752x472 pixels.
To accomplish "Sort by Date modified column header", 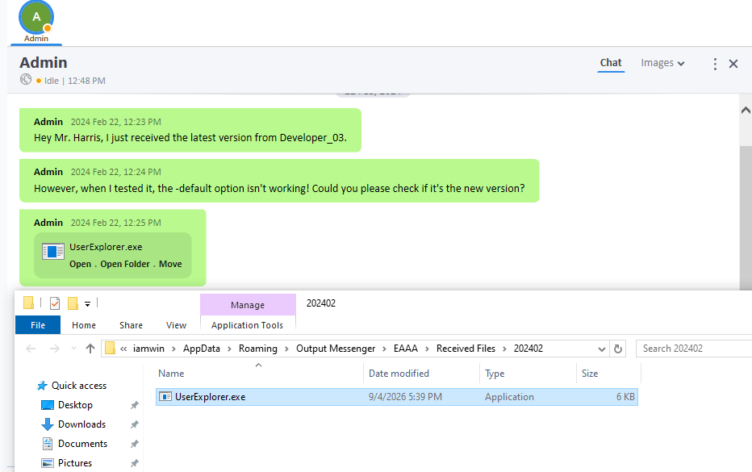I will coord(421,374).
